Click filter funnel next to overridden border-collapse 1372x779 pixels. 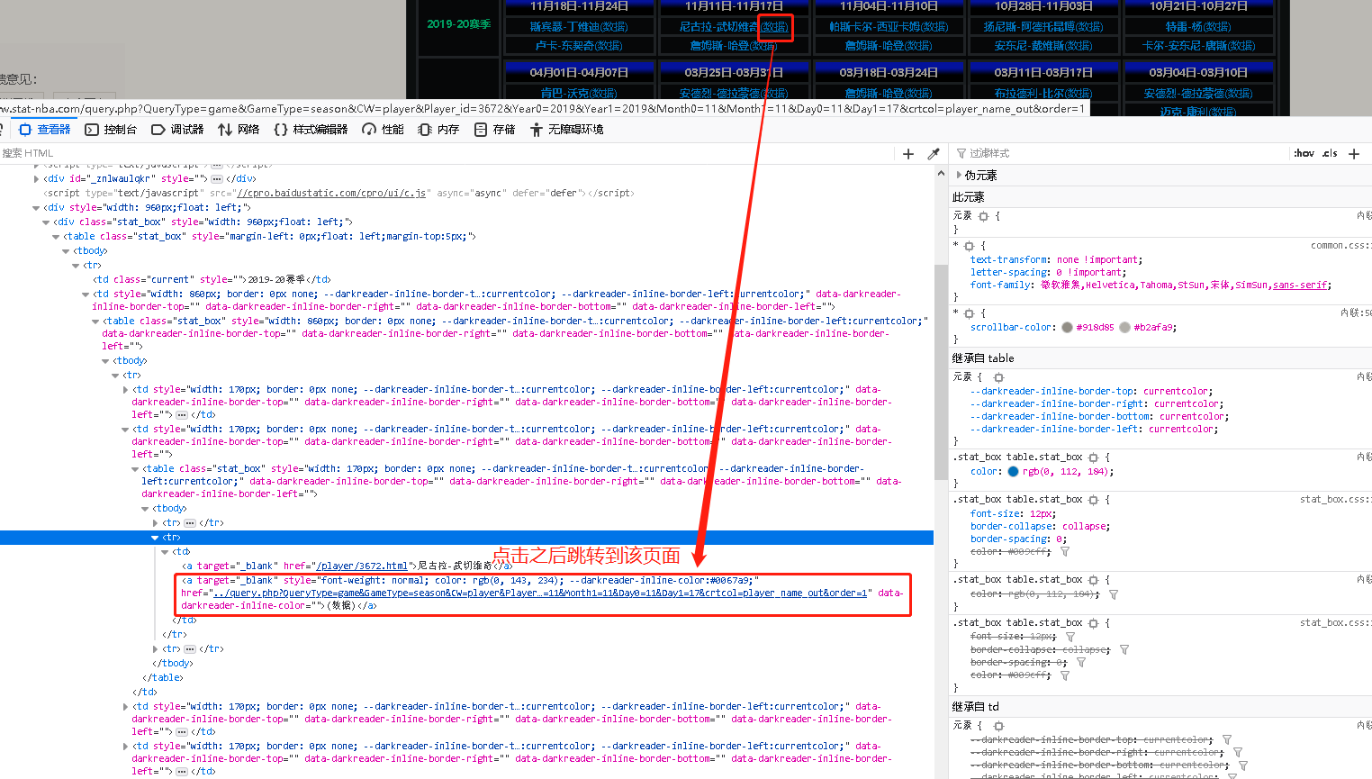1124,649
